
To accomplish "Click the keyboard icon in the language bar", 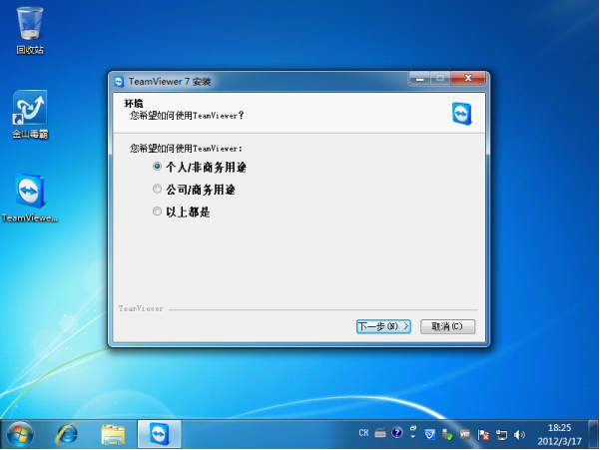I will click(380, 433).
